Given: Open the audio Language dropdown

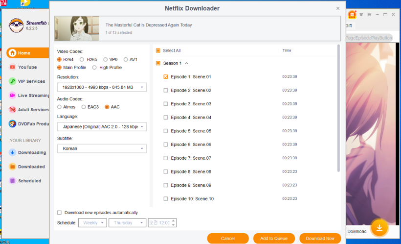Looking at the screenshot, I should (102, 126).
